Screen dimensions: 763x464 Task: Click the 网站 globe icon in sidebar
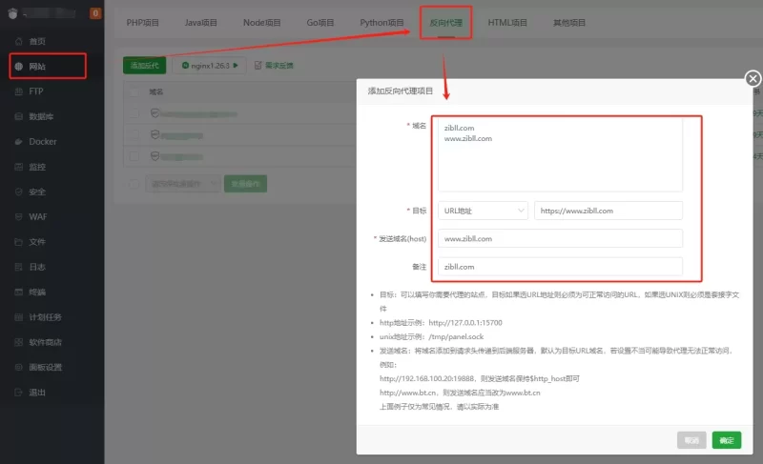18,67
